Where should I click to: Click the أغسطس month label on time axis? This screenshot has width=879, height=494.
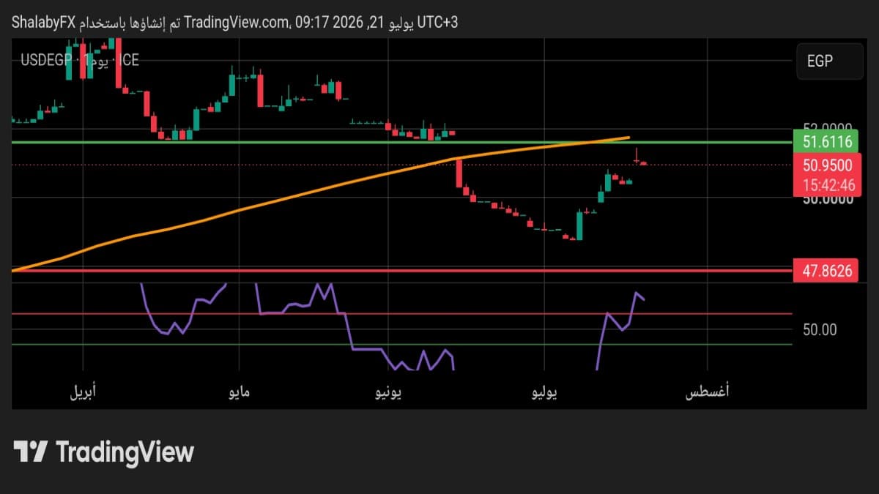tap(707, 392)
